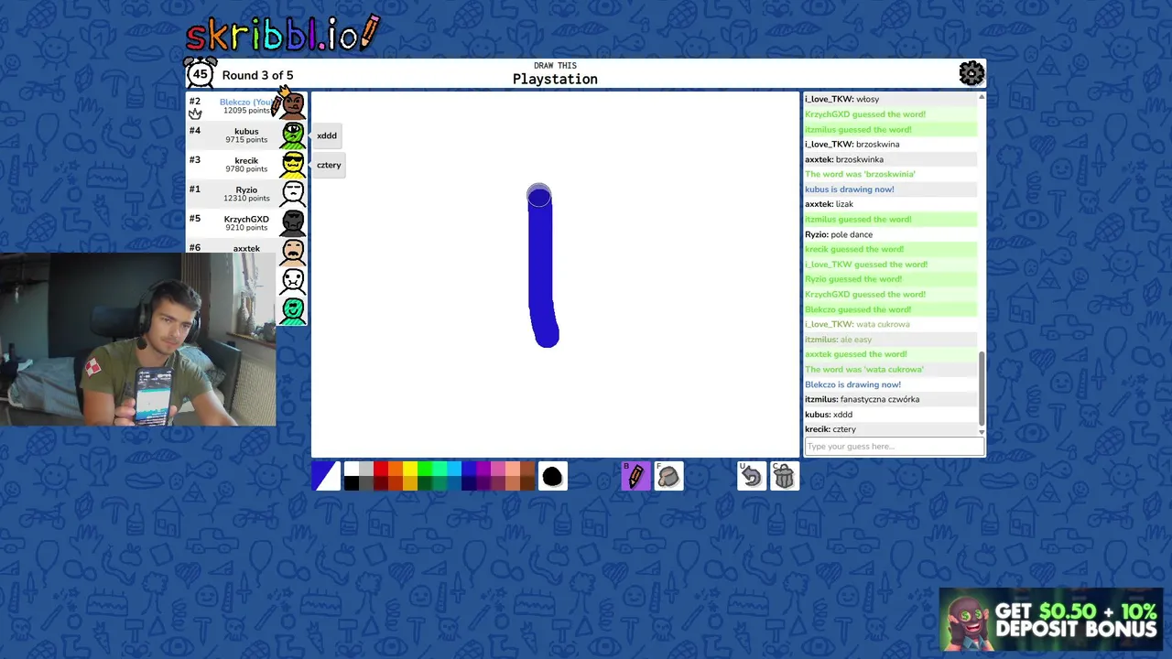Pick the bright yellow color swatch
The height and width of the screenshot is (659, 1172).
410,469
